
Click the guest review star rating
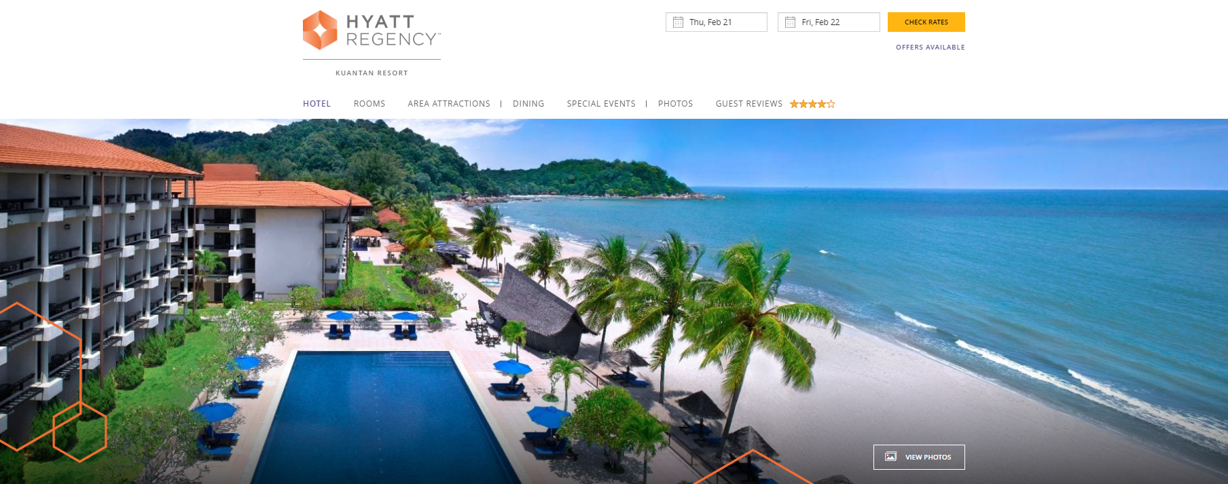click(x=812, y=104)
